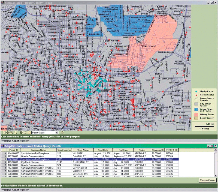
Task: Click the W POPLAR ST street cell
Action: click(83, 168)
